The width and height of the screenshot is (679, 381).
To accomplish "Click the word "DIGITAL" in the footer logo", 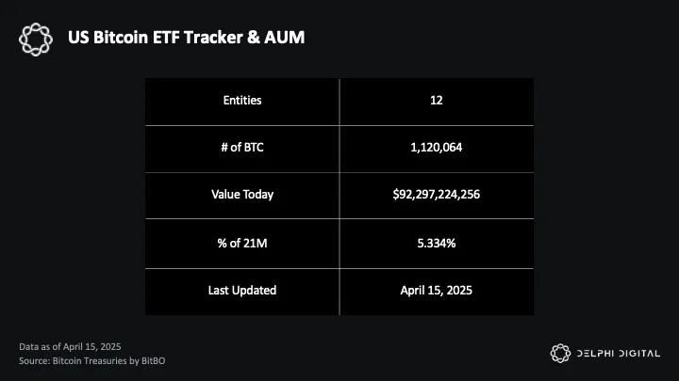I will [641, 354].
